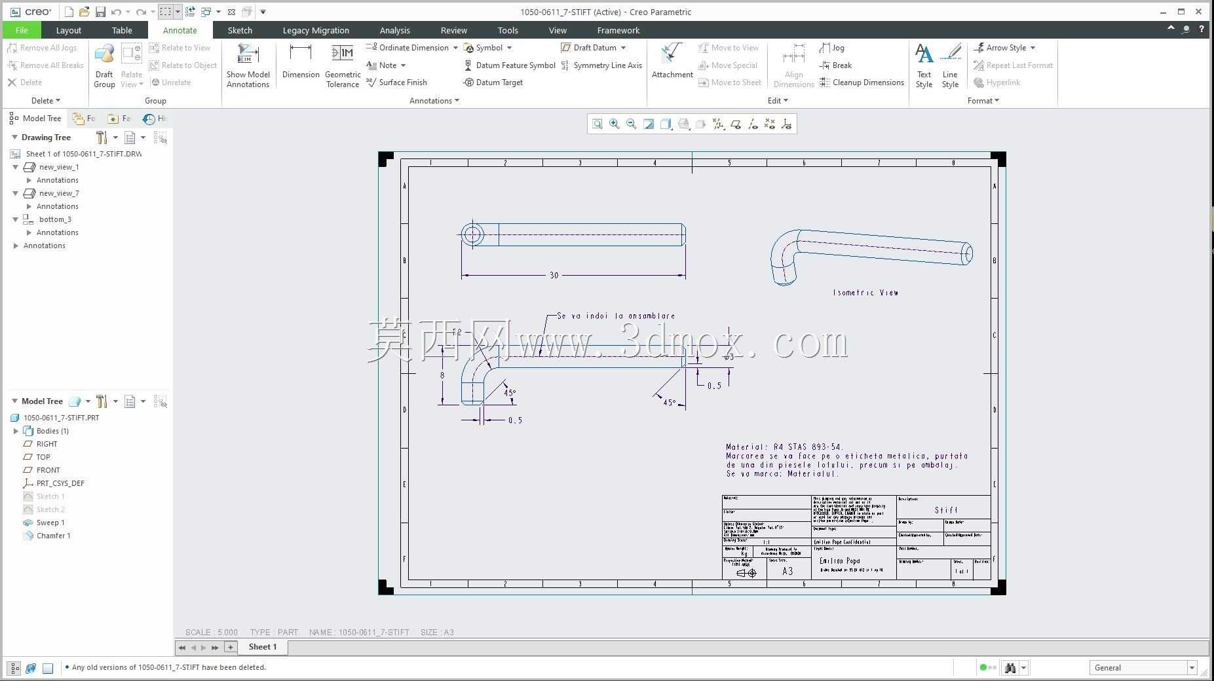Image resolution: width=1214 pixels, height=681 pixels.
Task: Select the Sheet 1 tab
Action: point(263,647)
